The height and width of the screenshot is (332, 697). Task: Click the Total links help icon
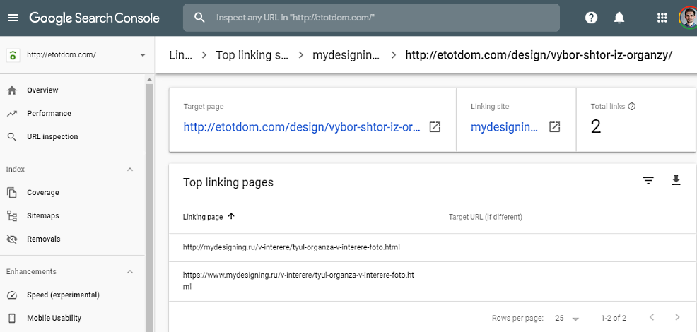click(x=632, y=107)
